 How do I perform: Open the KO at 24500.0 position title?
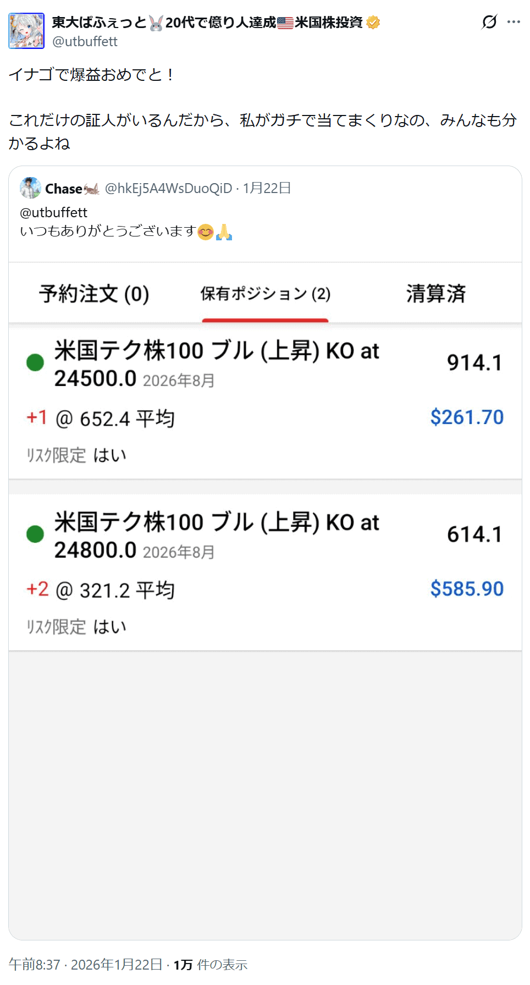pyautogui.click(x=217, y=364)
